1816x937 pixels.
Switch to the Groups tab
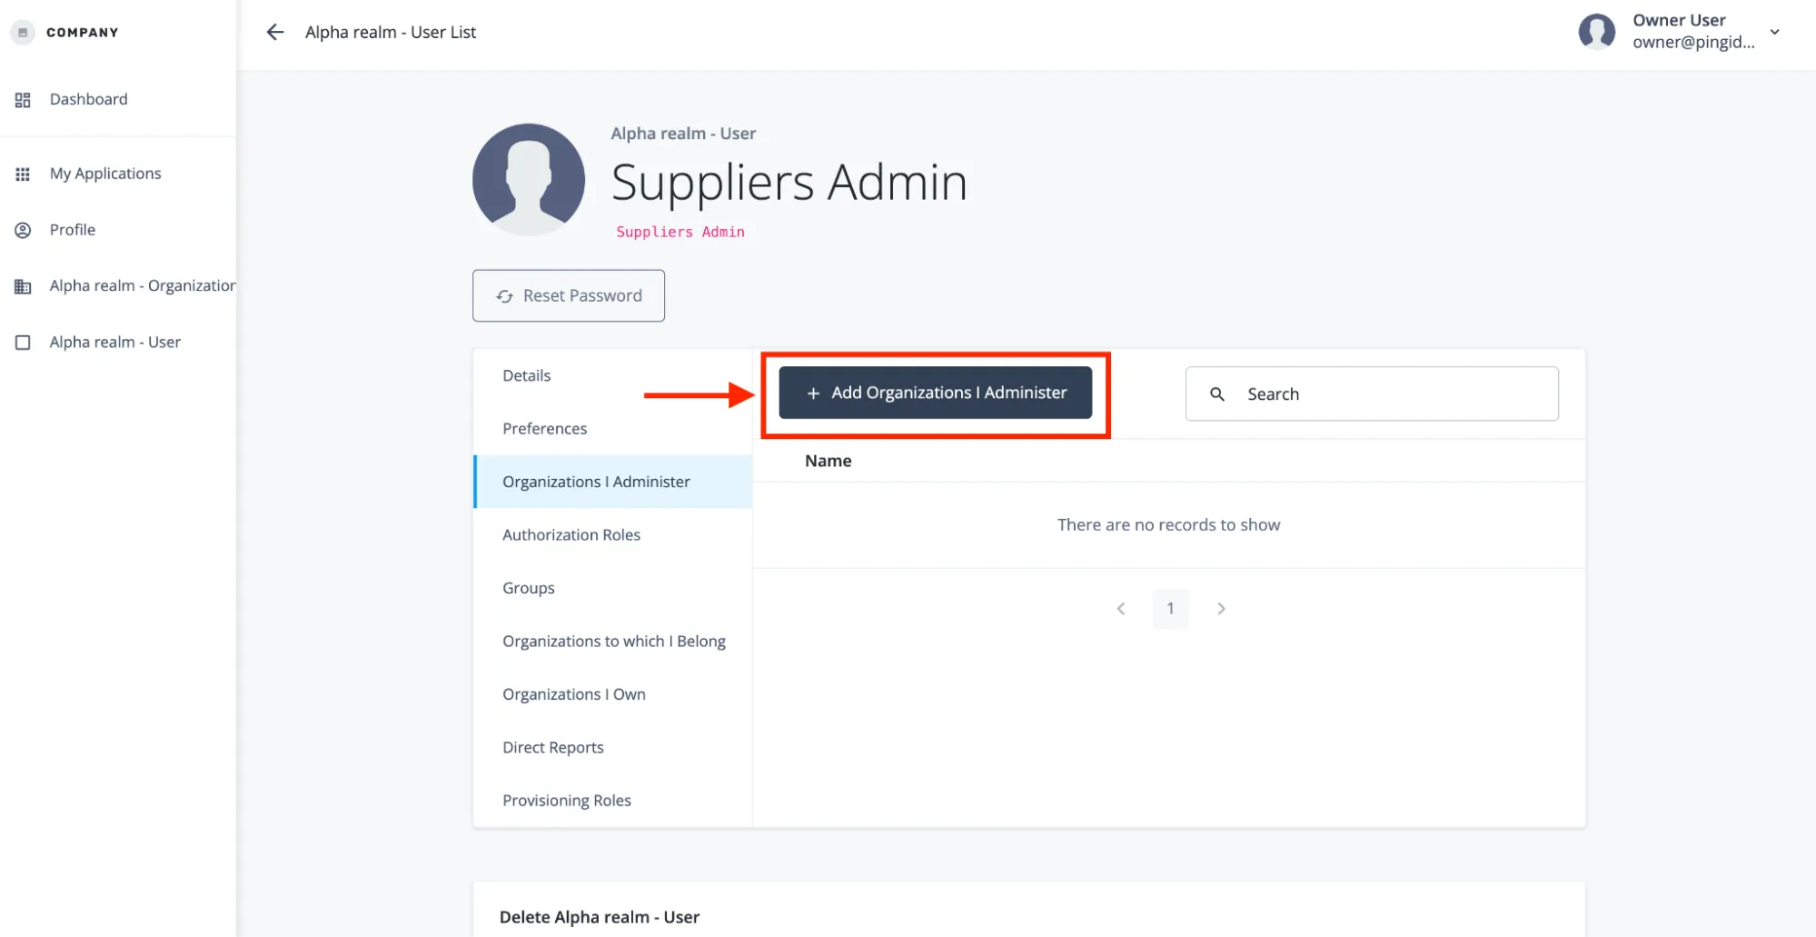(613, 588)
